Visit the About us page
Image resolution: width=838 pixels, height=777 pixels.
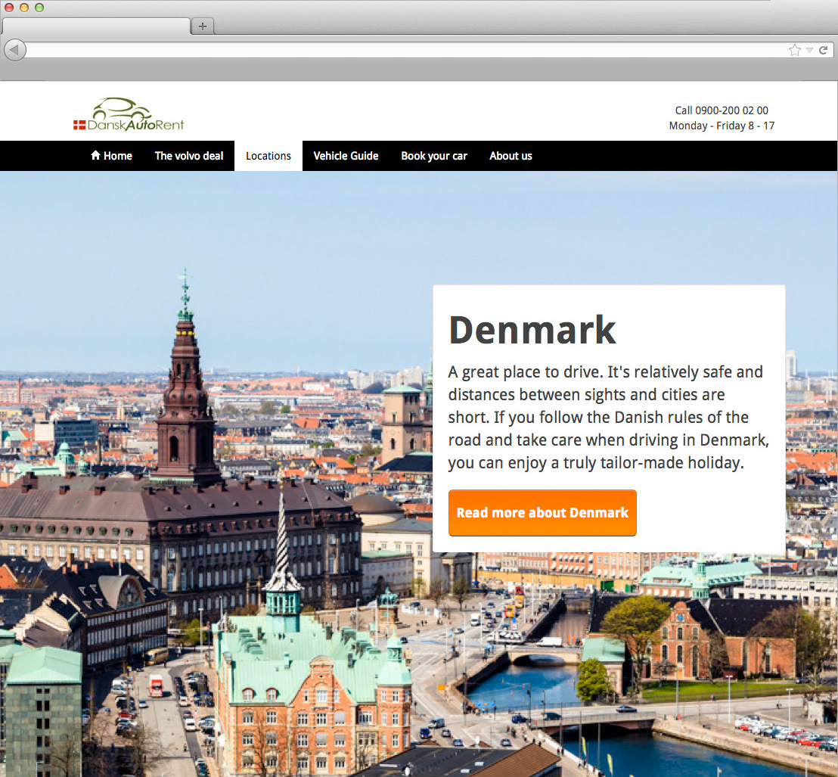click(x=511, y=156)
